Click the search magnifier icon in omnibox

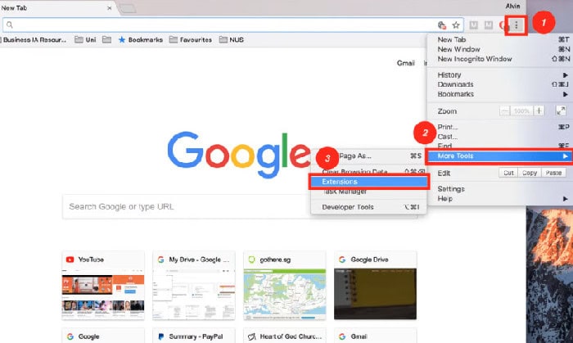10,25
